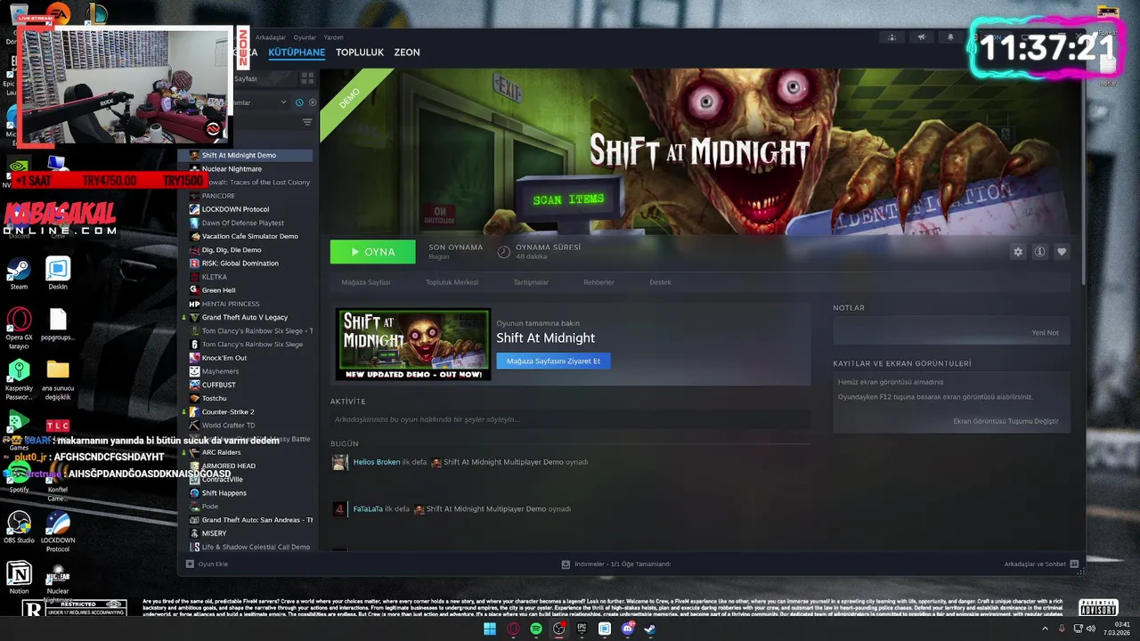Click the game info icon
Viewport: 1140px width, 641px height.
pyautogui.click(x=1039, y=252)
